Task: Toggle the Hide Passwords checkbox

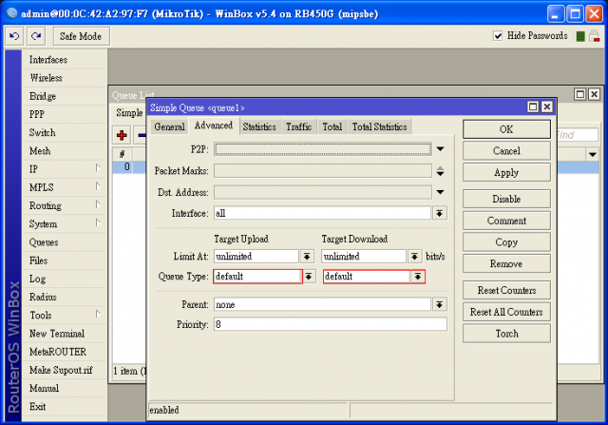Action: click(498, 36)
